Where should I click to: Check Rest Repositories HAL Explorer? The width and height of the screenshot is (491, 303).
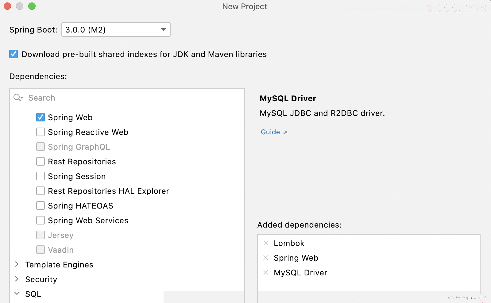point(41,191)
